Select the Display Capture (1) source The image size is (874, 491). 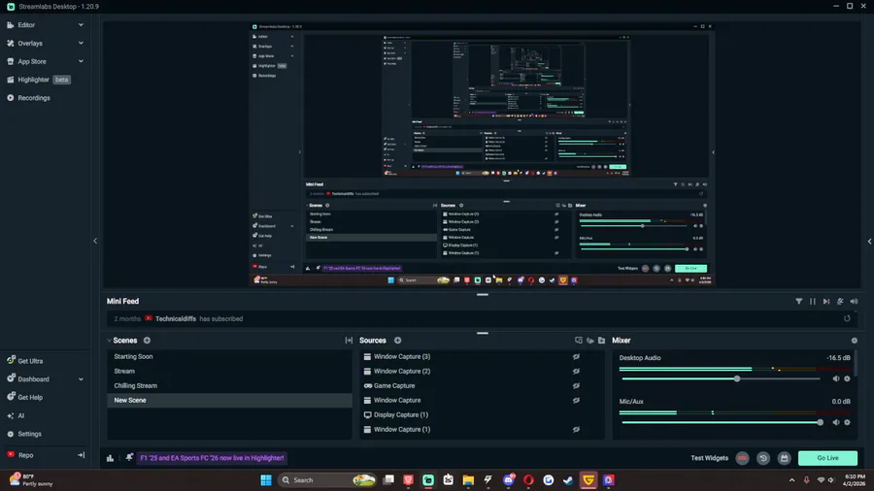482,414
